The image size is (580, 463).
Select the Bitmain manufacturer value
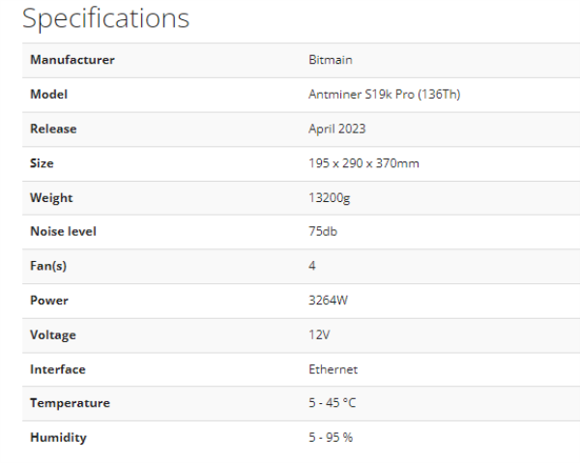point(330,60)
